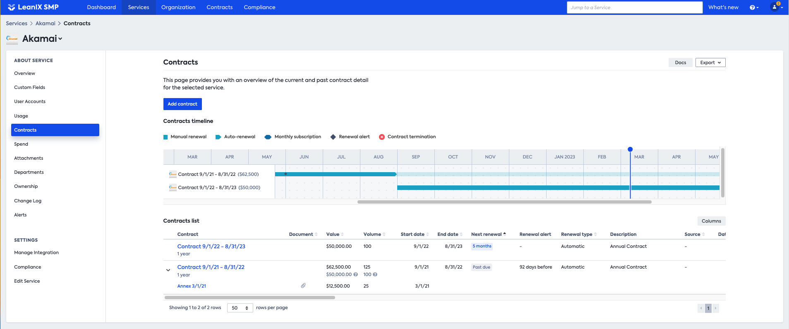Select Spend in the sidebar
Viewport: 789px width, 329px height.
pyautogui.click(x=21, y=144)
